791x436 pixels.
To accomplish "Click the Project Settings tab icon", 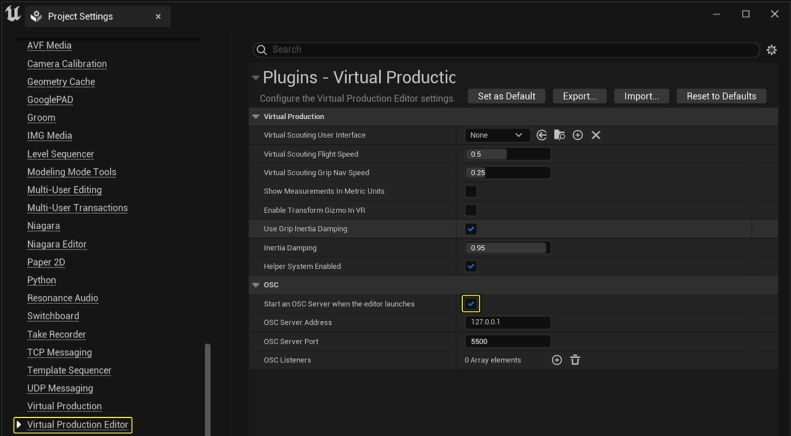I will point(36,17).
